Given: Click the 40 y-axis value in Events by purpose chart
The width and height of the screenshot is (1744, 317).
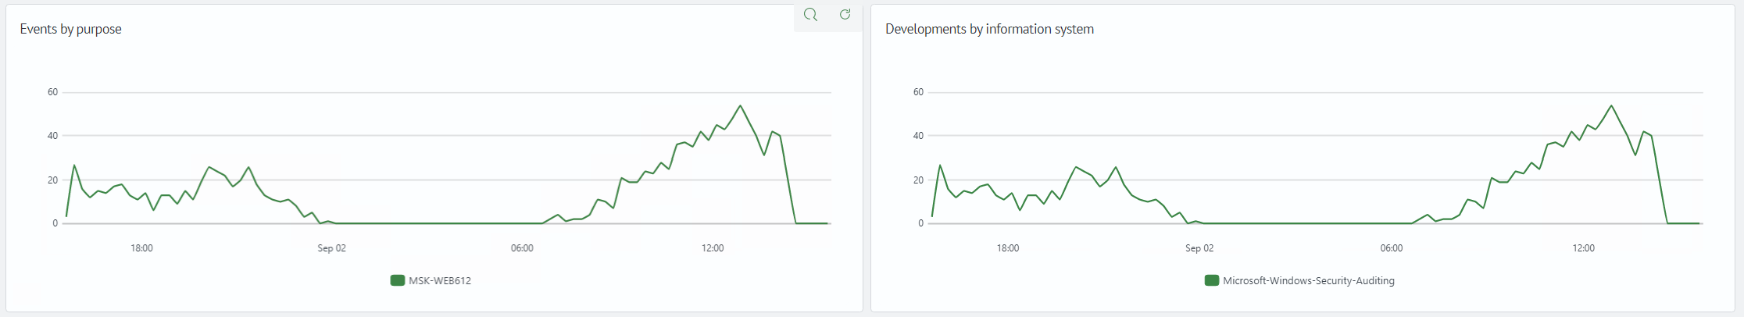Looking at the screenshot, I should [52, 136].
